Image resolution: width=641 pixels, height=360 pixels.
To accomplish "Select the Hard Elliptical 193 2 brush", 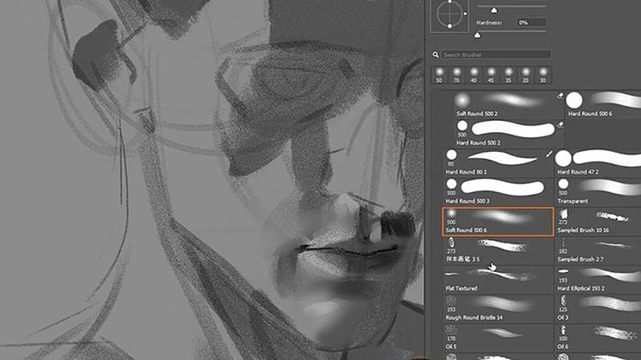I will click(x=598, y=278).
